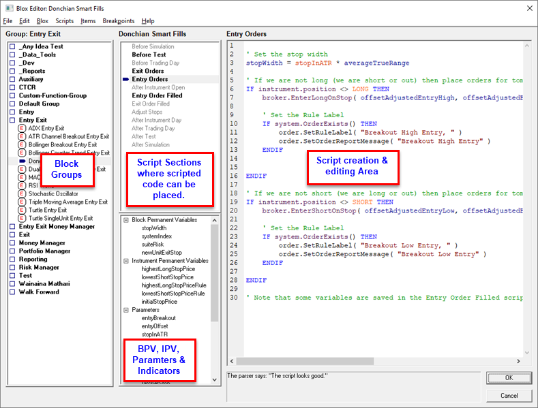Select the Stochastic Oscillator block icon

pyautogui.click(x=23, y=193)
